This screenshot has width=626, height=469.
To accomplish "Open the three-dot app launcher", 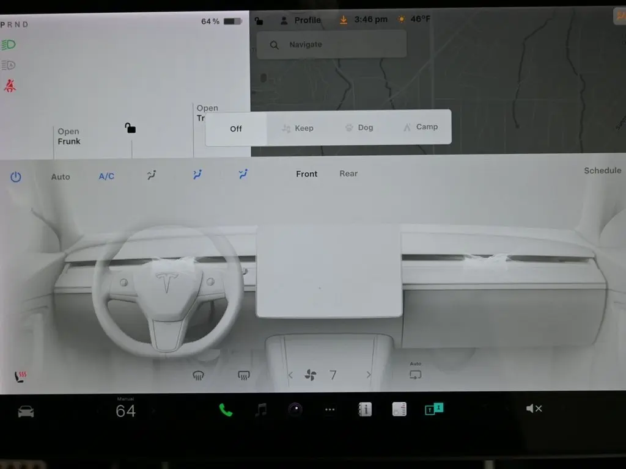I will pyautogui.click(x=330, y=410).
